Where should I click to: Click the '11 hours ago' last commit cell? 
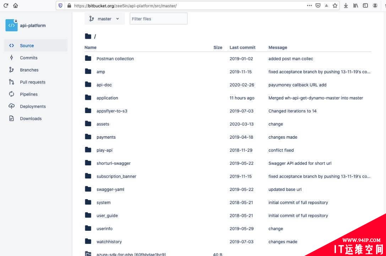242,98
